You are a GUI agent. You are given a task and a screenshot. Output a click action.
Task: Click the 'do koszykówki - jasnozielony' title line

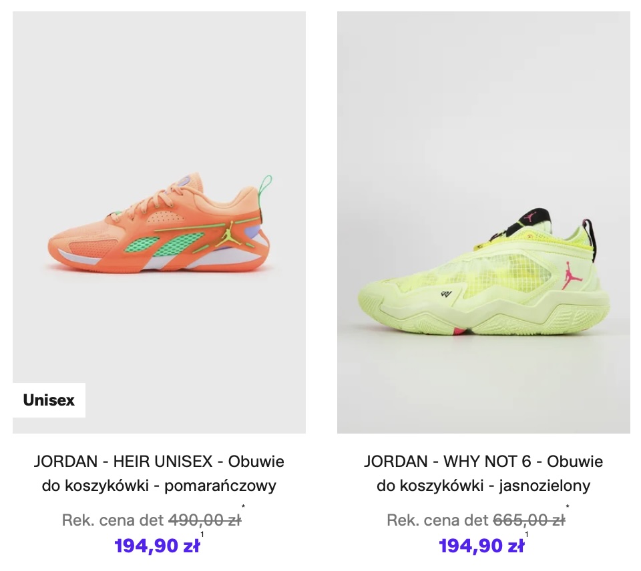pyautogui.click(x=483, y=486)
